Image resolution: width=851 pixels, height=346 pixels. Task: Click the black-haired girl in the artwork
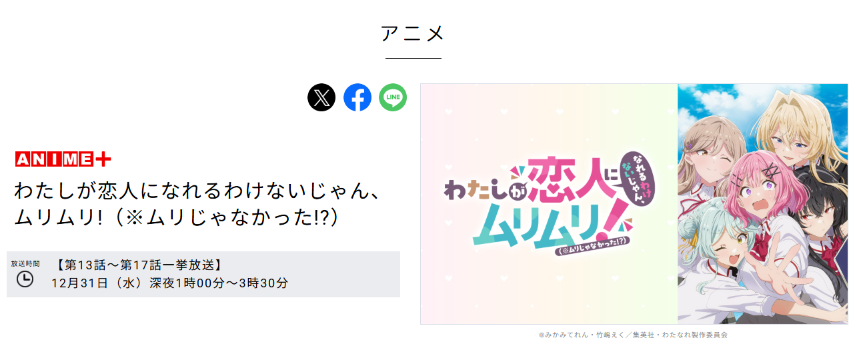pyautogui.click(x=824, y=207)
